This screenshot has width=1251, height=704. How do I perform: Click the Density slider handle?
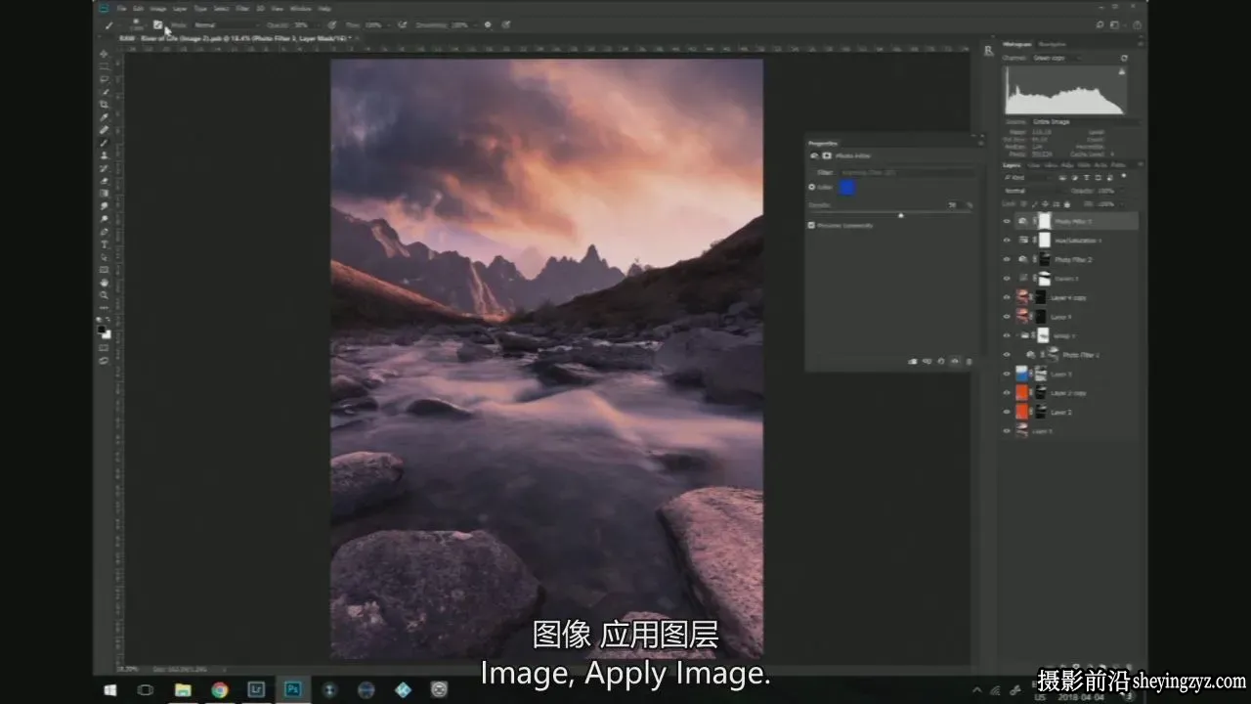[x=900, y=215]
